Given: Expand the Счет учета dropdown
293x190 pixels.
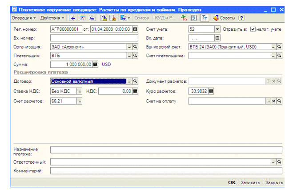Looking at the screenshot, I should [x=217, y=30].
